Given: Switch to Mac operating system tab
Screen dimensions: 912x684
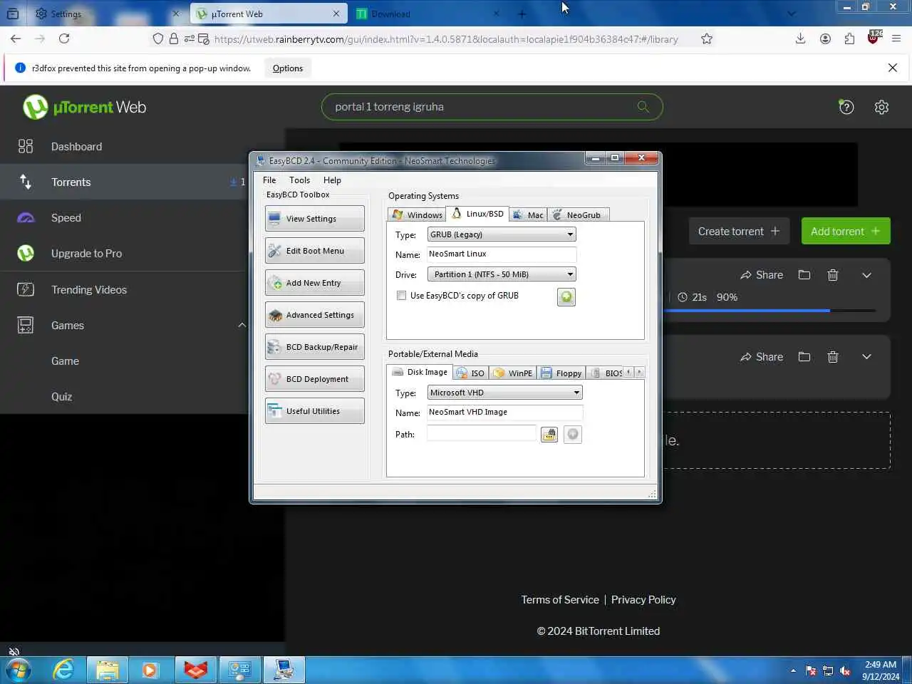Looking at the screenshot, I should click(x=528, y=214).
